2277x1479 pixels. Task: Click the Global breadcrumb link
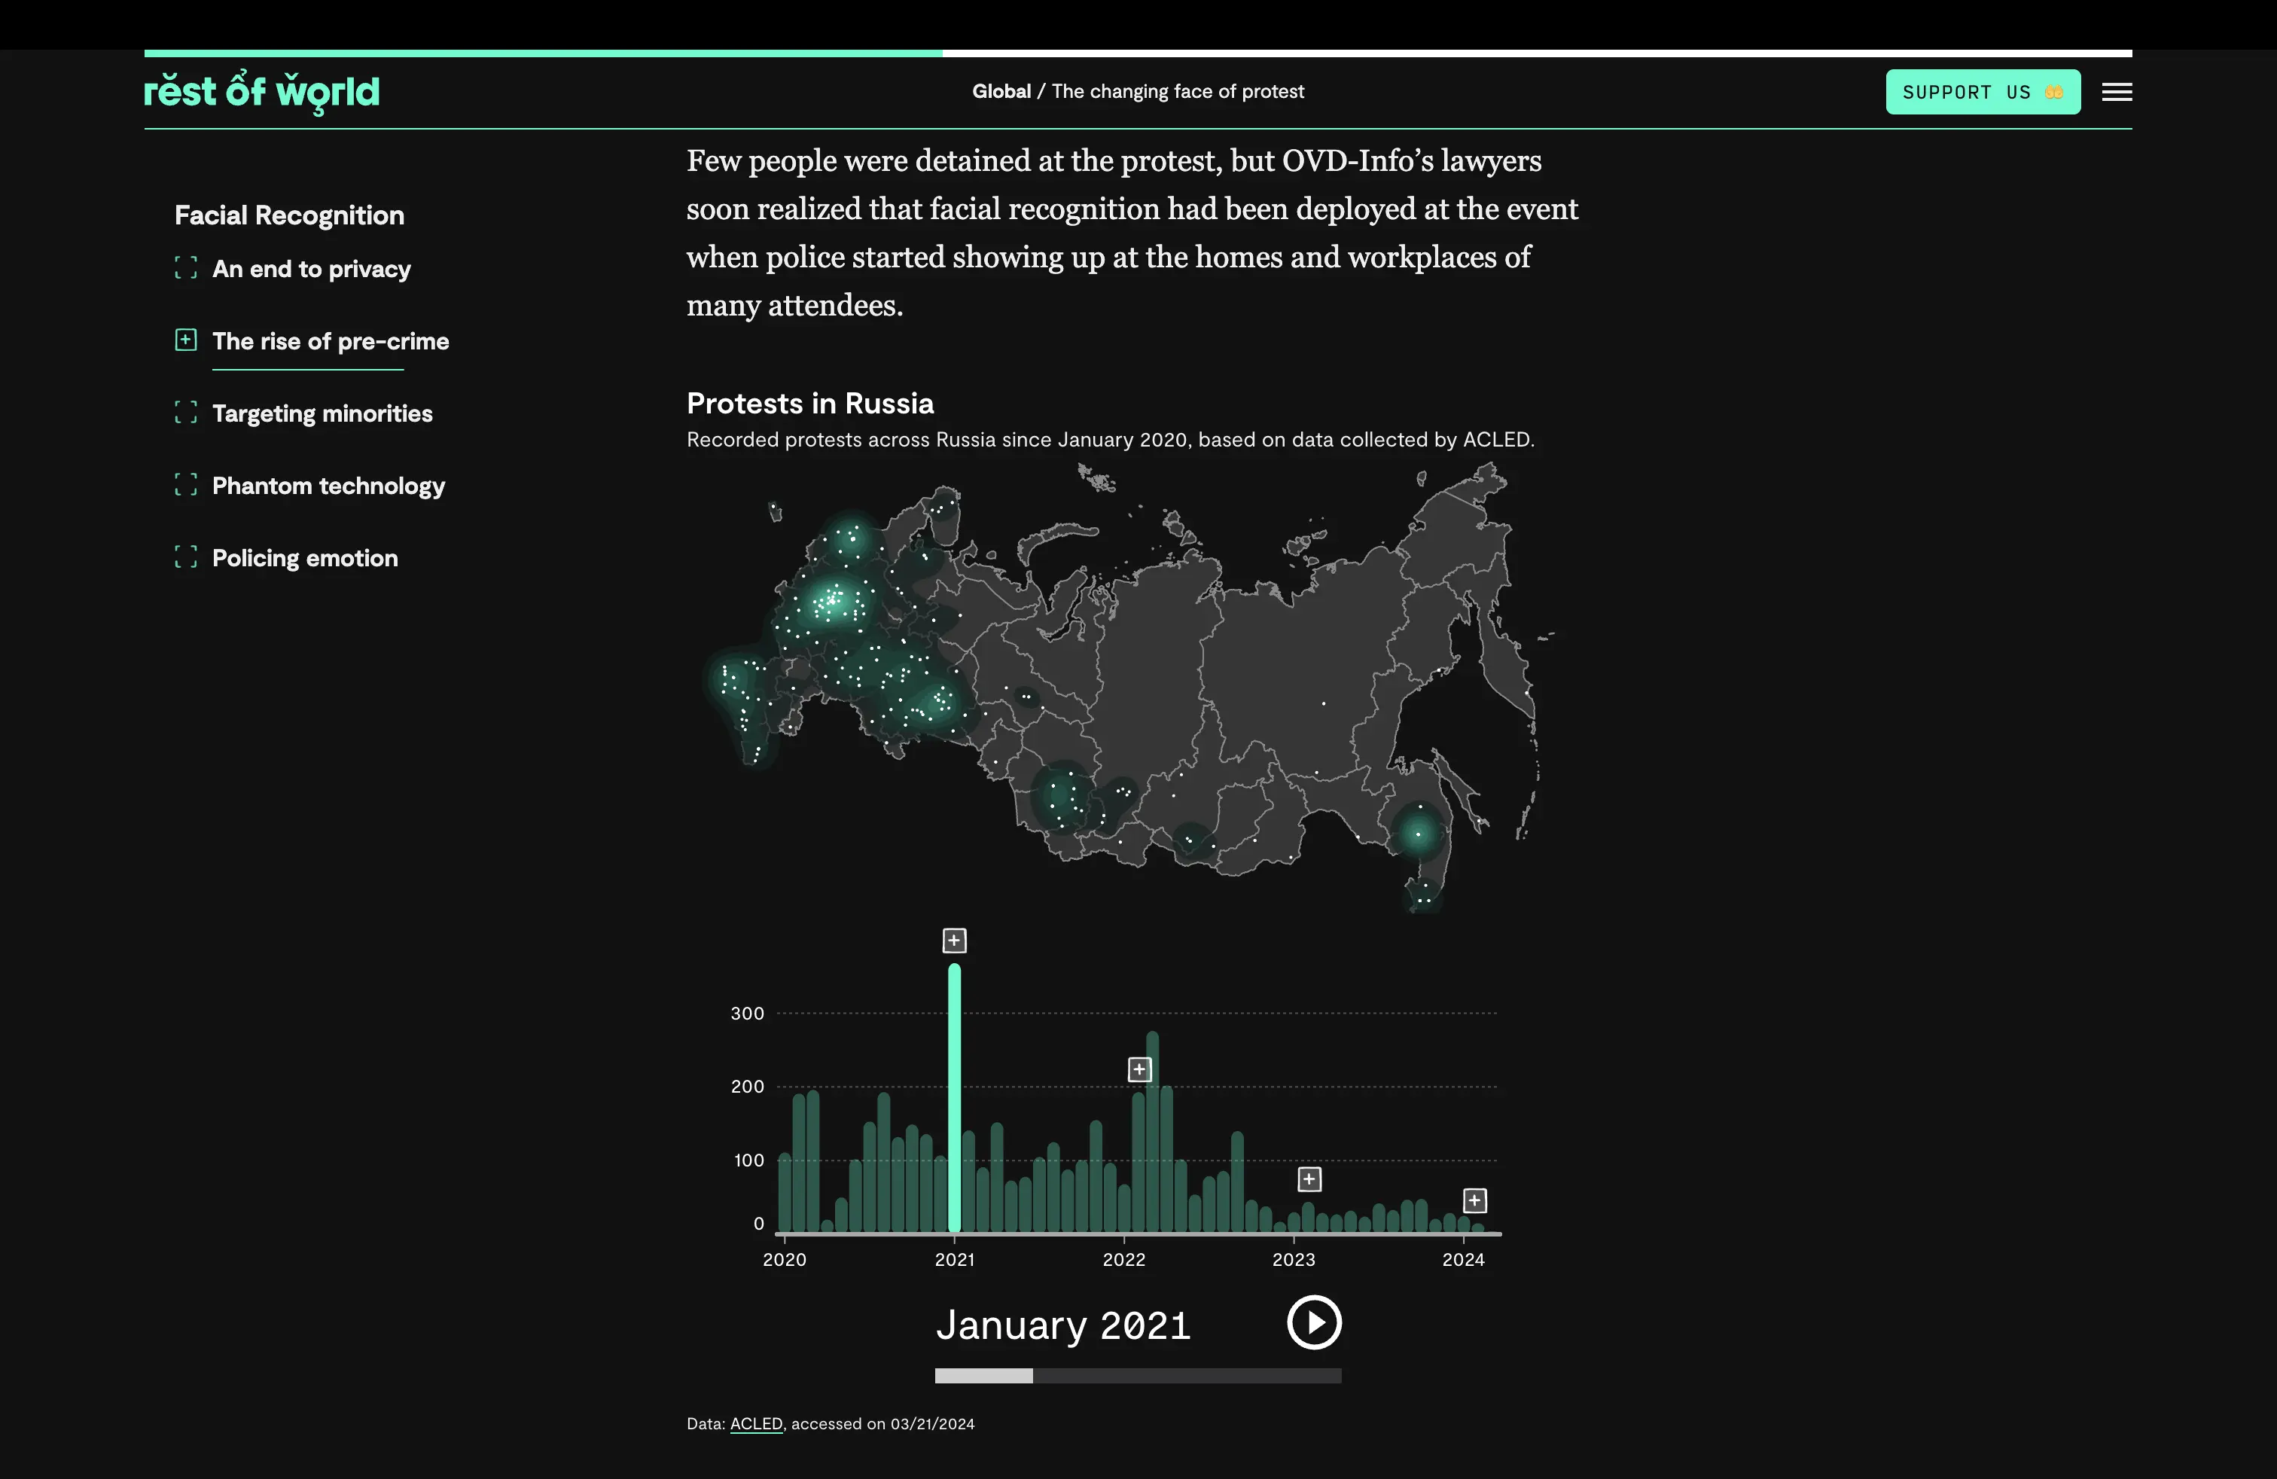(1001, 91)
